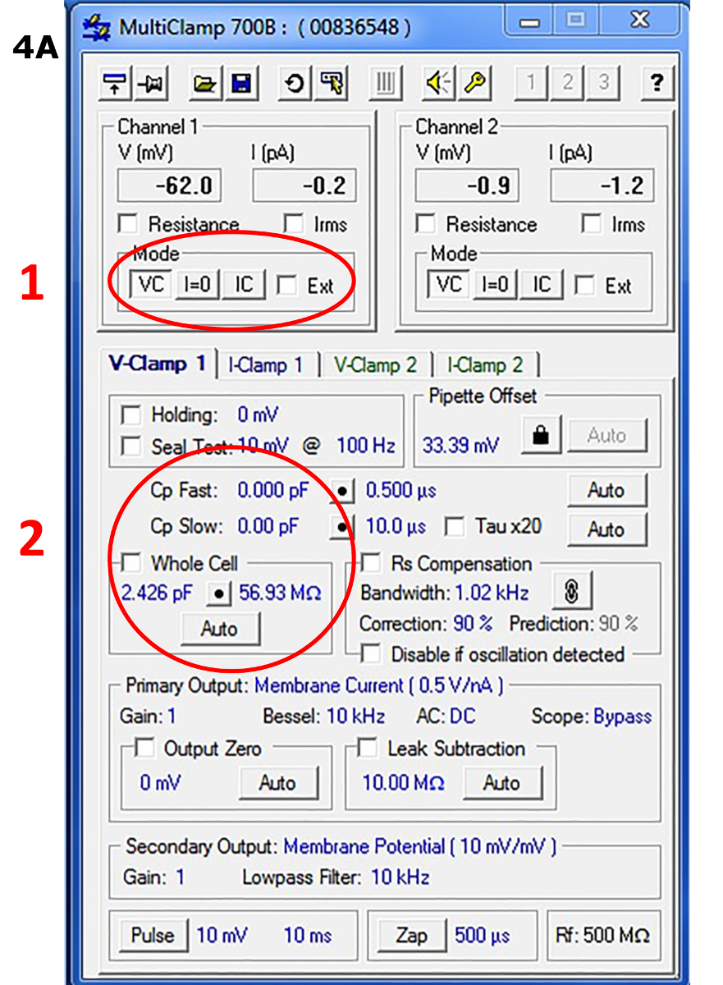Click the Scope Bypass value

[623, 716]
